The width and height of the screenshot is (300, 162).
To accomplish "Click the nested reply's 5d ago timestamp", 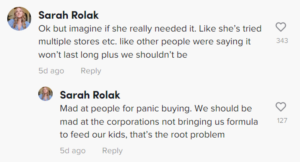I will click(x=73, y=151).
